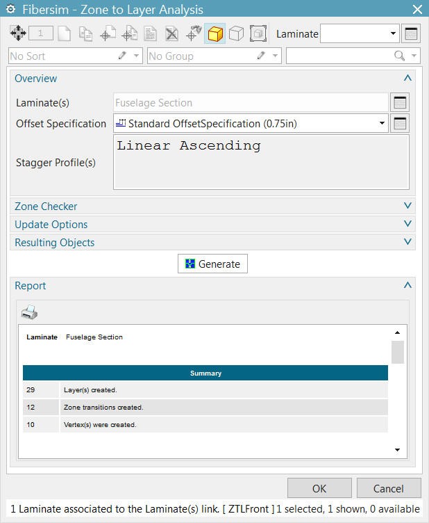This screenshot has width=429, height=523.
Task: Select the wireframe cube display icon
Action: point(237,33)
